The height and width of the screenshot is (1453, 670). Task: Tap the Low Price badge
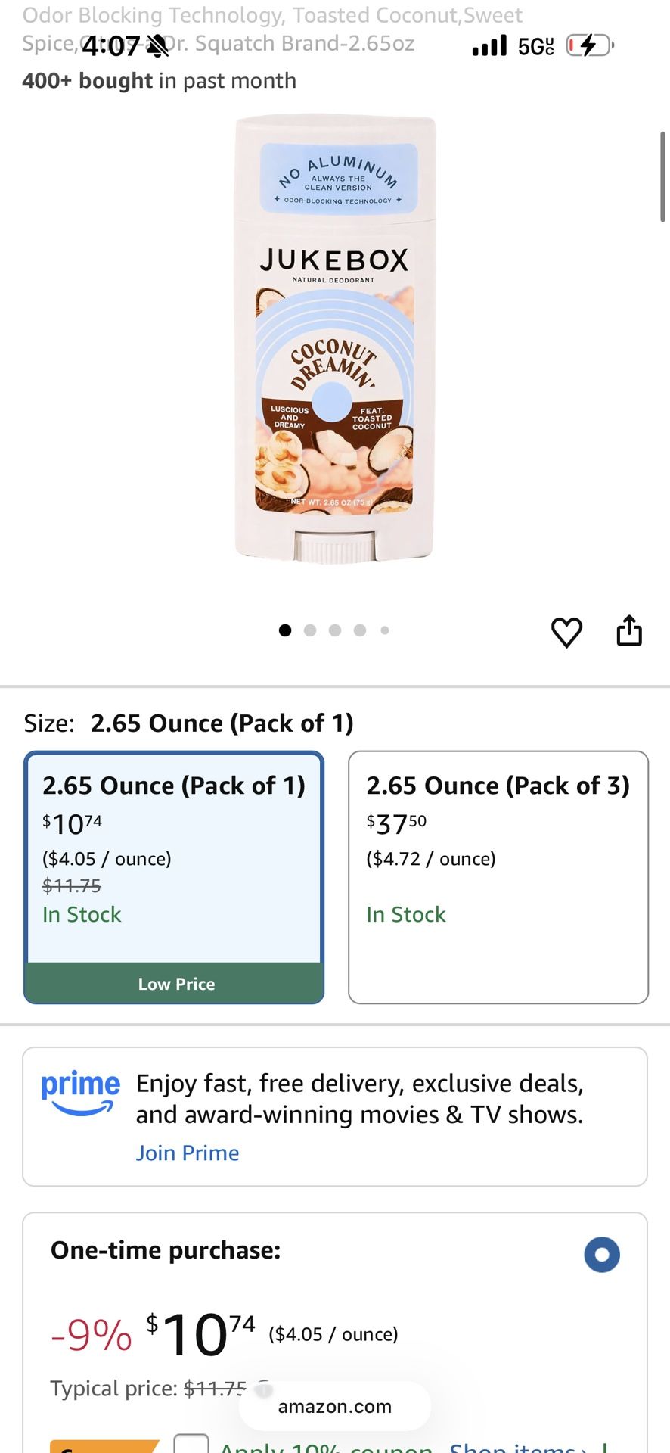(175, 984)
